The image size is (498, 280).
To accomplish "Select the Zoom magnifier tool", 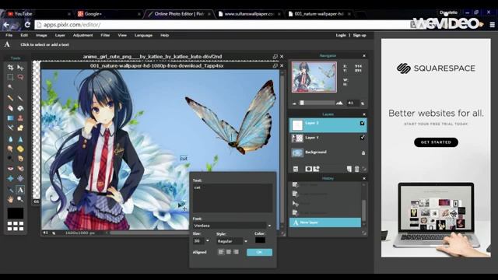I will coord(20,199).
